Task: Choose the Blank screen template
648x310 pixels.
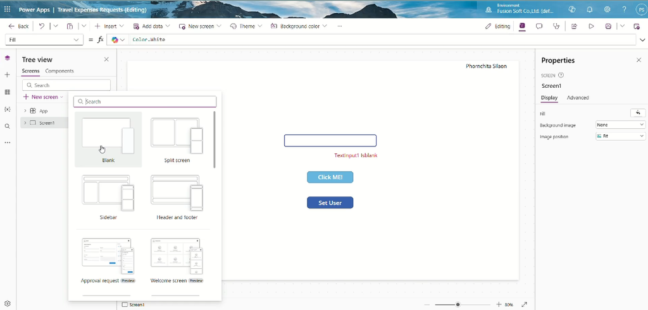Action: (108, 140)
